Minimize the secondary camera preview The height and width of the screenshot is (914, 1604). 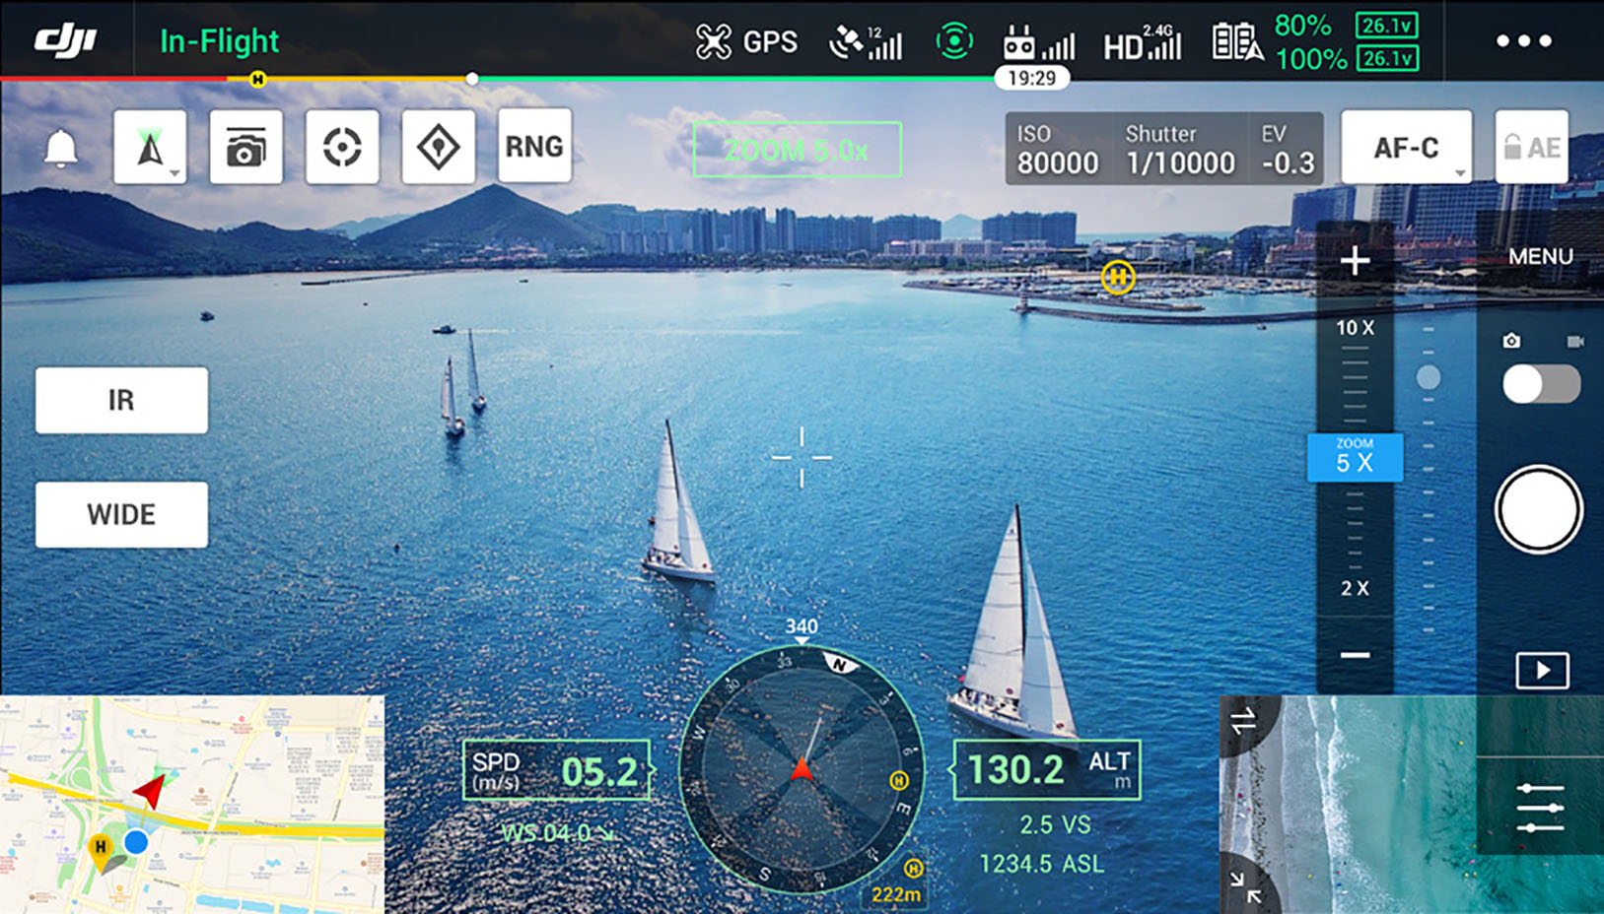(x=1246, y=887)
